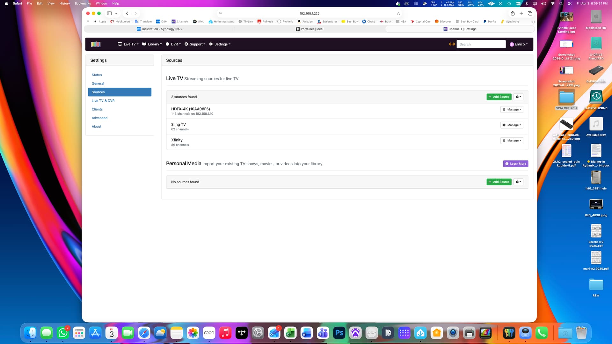Open Roon from the Dock
The image size is (612, 344).
209,333
